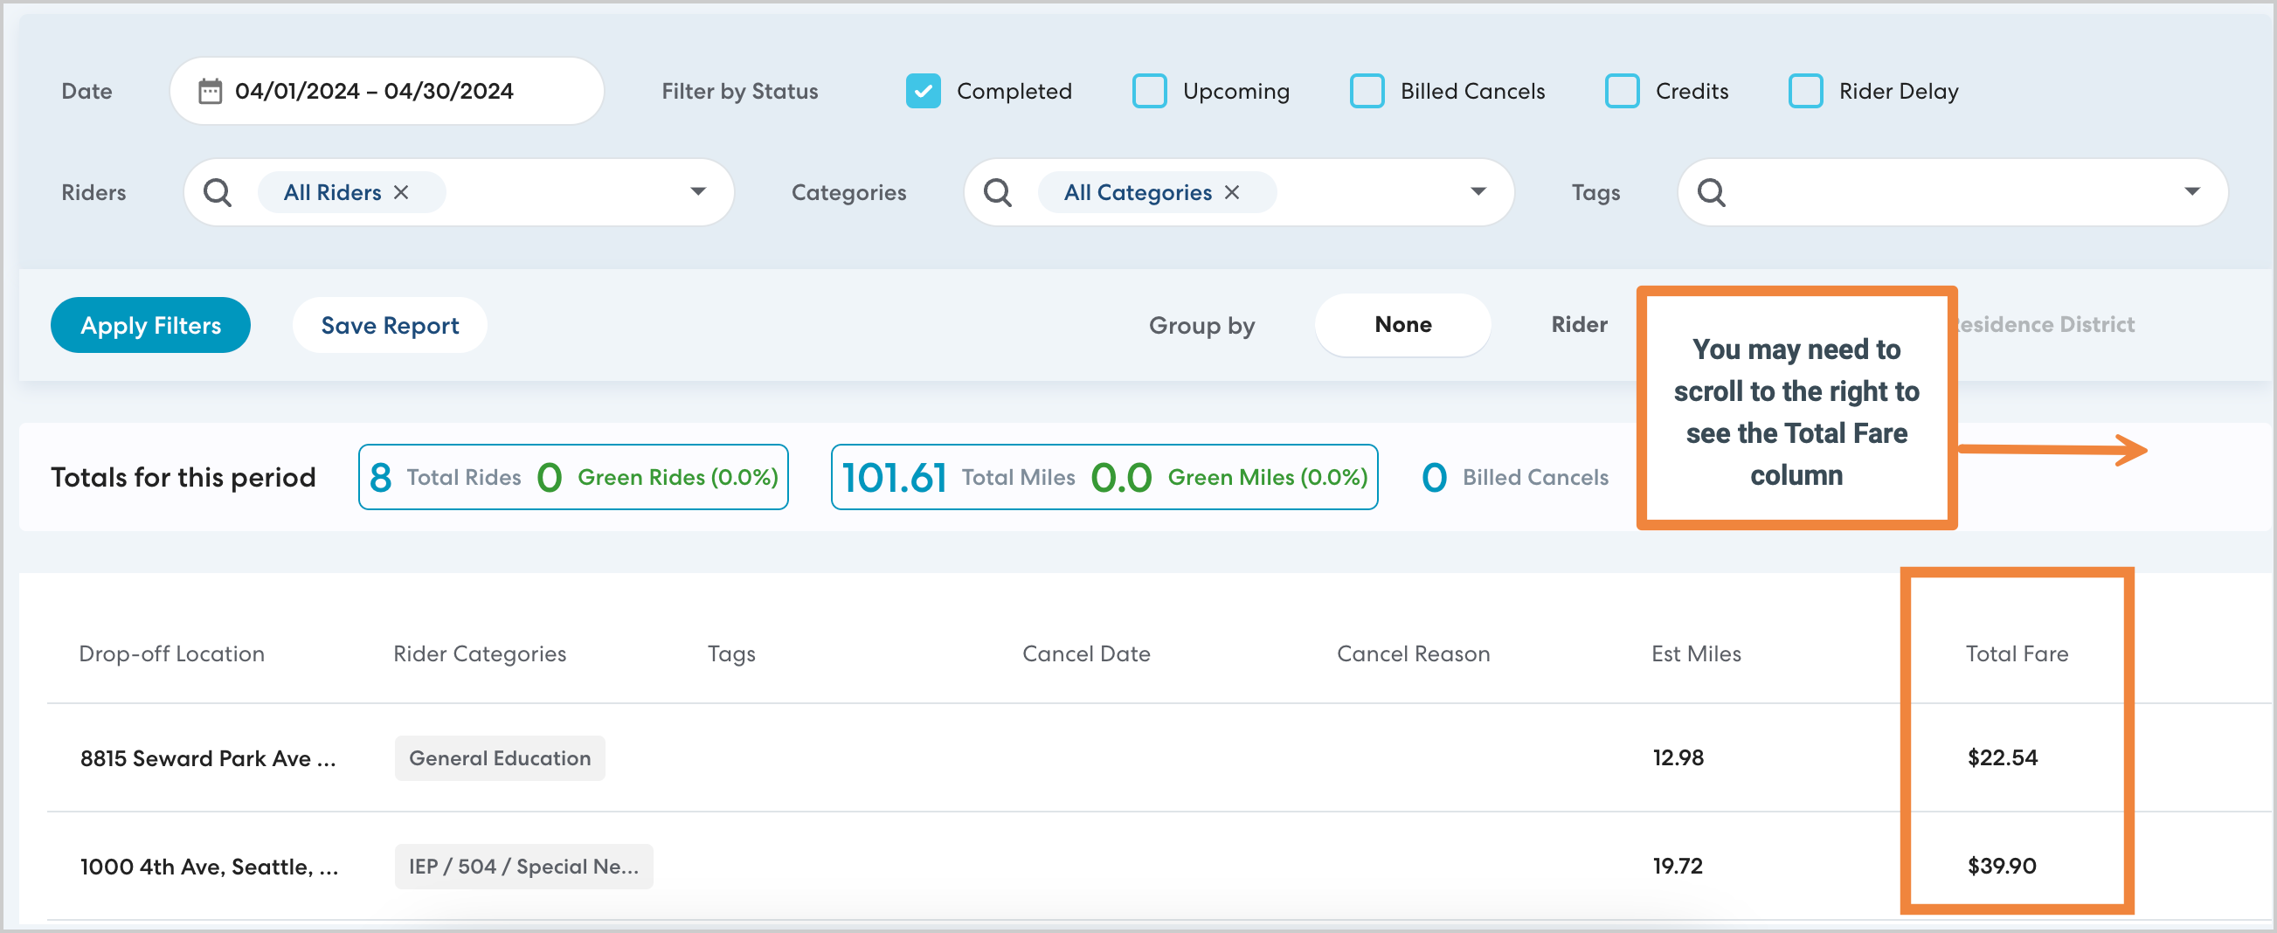Enable the Upcoming status checkbox
The width and height of the screenshot is (2277, 933).
(x=1149, y=91)
